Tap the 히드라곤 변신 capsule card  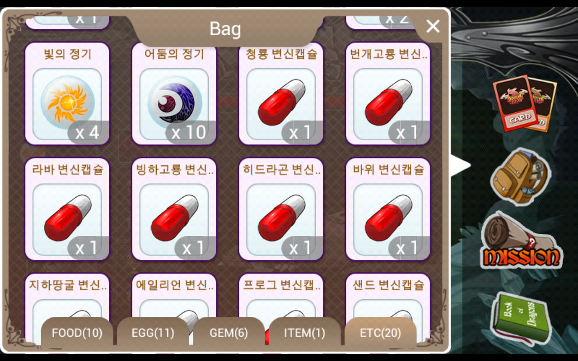(x=281, y=209)
